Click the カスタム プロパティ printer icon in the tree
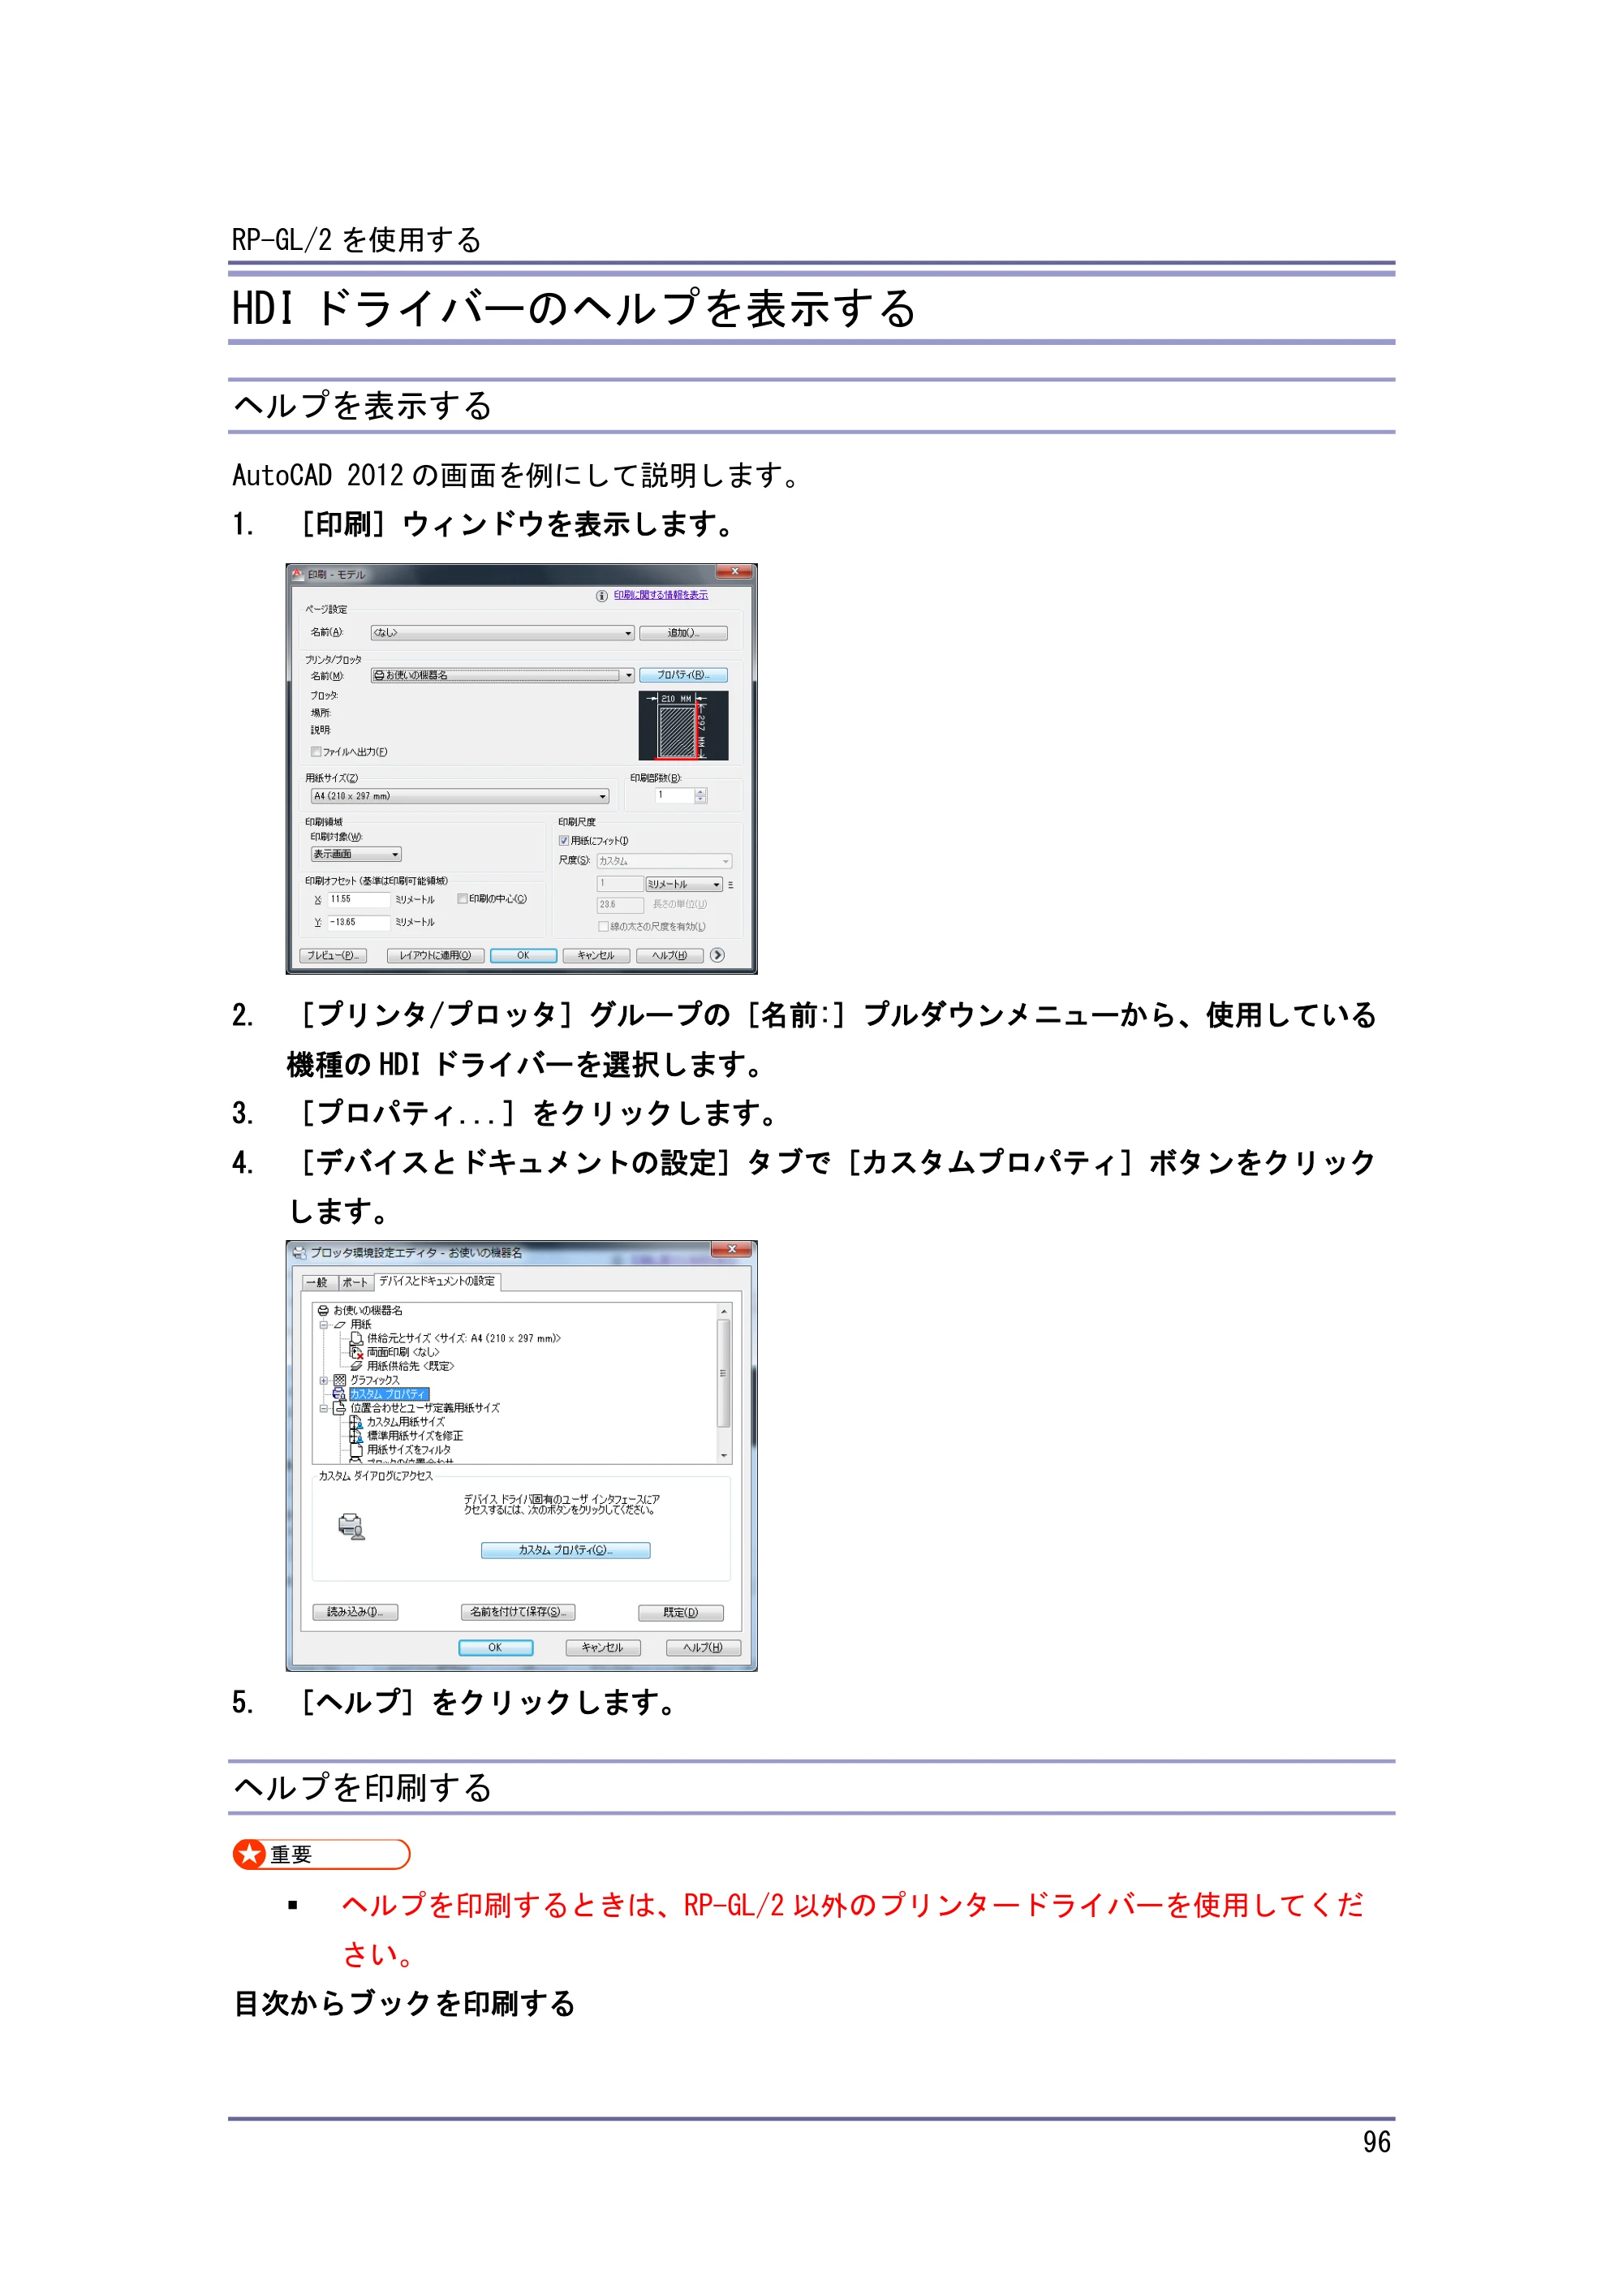Image resolution: width=1623 pixels, height=2296 pixels. (x=340, y=1394)
